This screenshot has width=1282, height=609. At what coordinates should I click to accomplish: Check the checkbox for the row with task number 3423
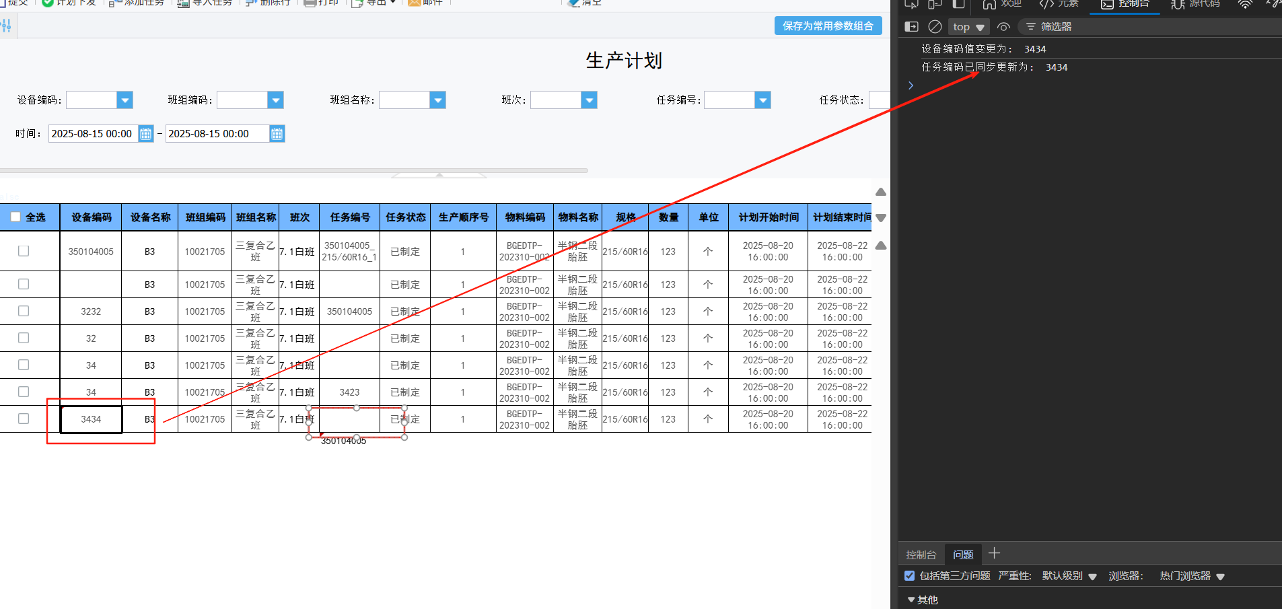pyautogui.click(x=24, y=392)
